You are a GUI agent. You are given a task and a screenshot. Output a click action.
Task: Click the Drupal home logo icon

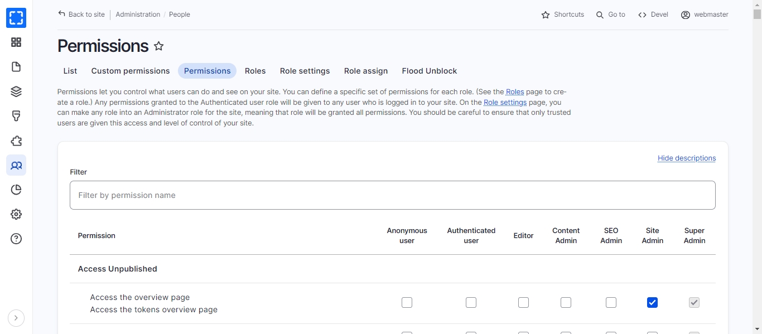pyautogui.click(x=16, y=18)
